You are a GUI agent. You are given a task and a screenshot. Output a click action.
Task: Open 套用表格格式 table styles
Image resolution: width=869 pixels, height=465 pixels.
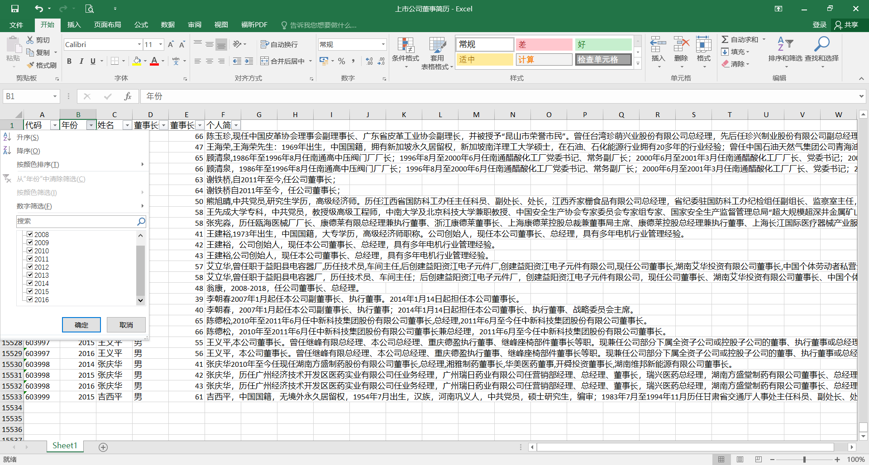(437, 53)
